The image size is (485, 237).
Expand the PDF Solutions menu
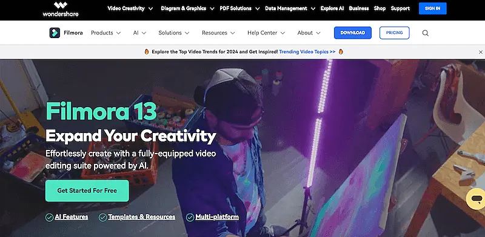coord(239,8)
